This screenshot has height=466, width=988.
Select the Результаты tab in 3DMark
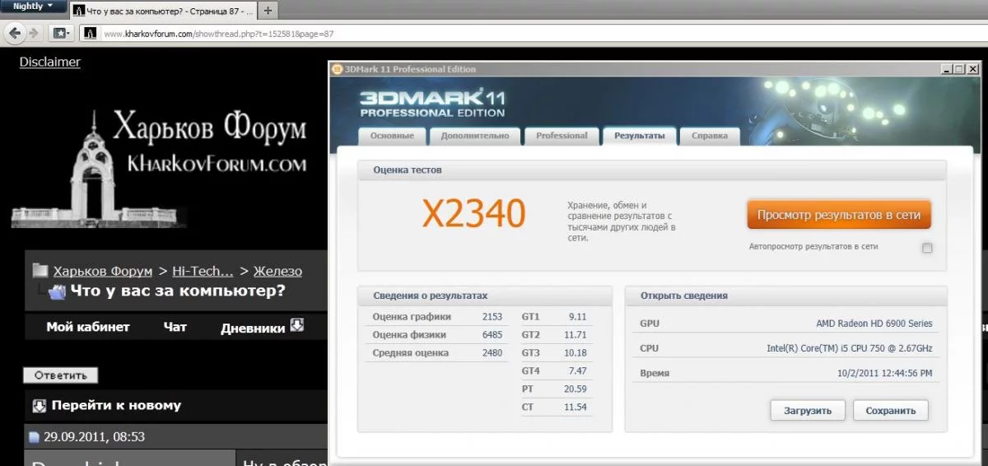[x=640, y=136]
